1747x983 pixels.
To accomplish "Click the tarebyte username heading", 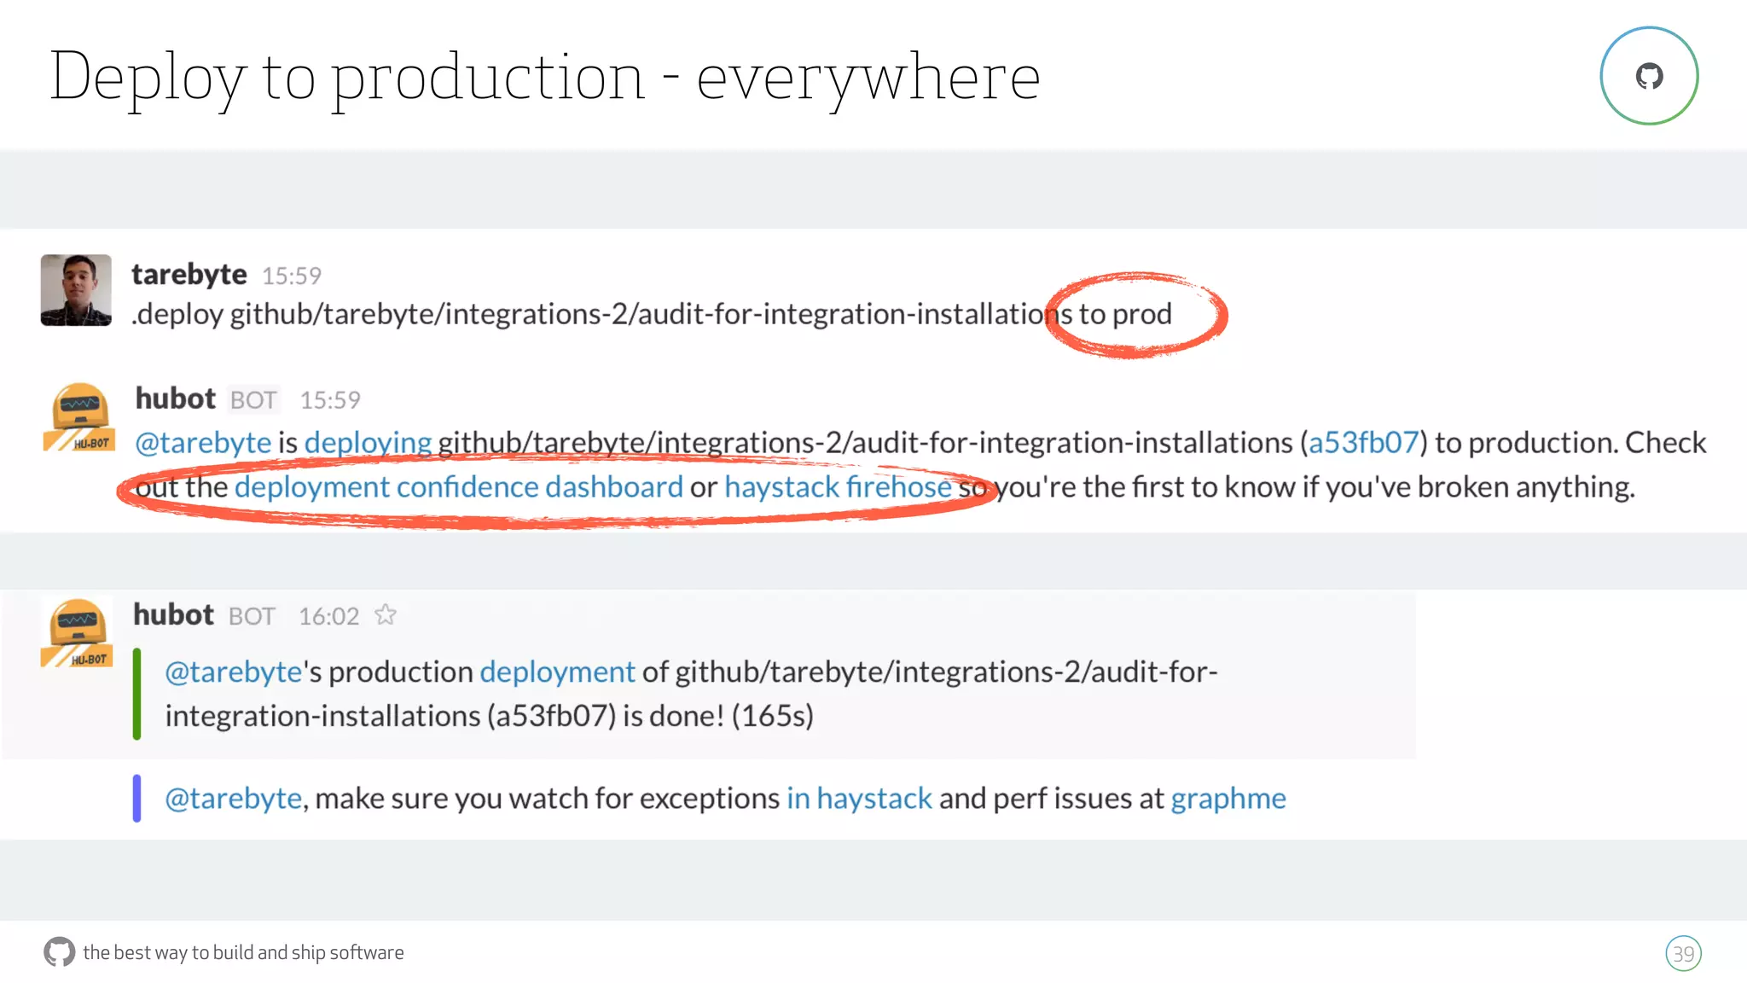I will pyautogui.click(x=189, y=275).
